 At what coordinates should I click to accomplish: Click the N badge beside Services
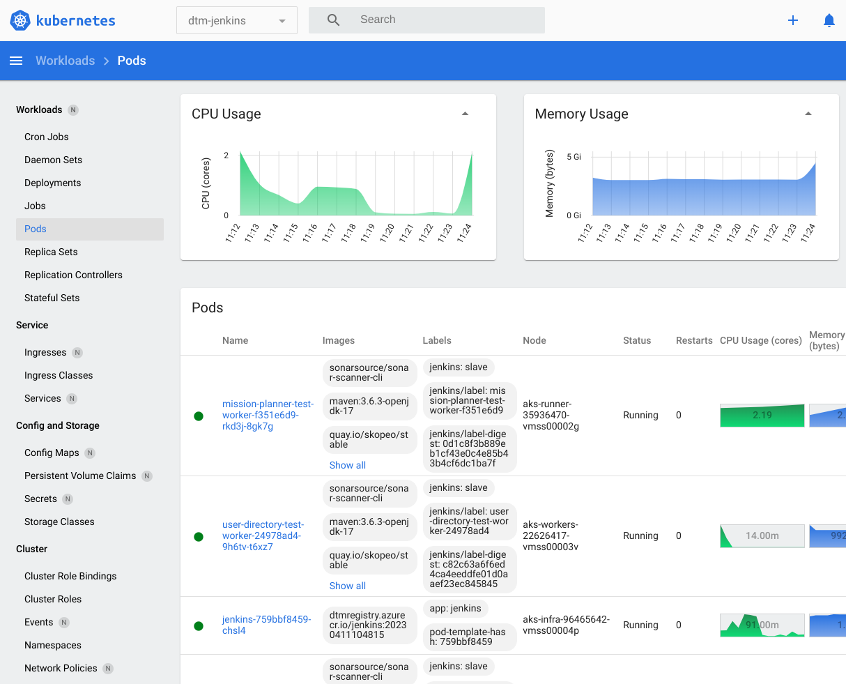(x=72, y=399)
